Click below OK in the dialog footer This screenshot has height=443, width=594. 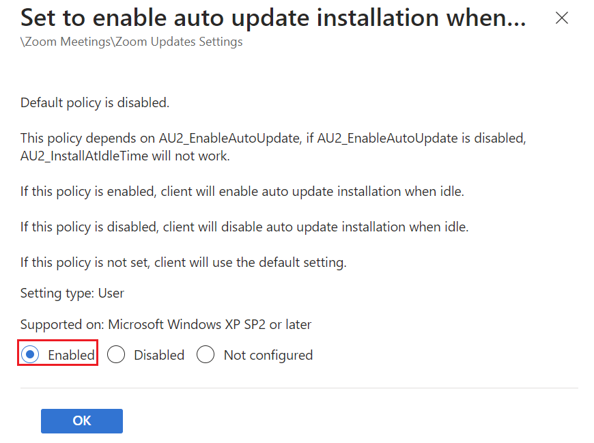[x=81, y=437]
